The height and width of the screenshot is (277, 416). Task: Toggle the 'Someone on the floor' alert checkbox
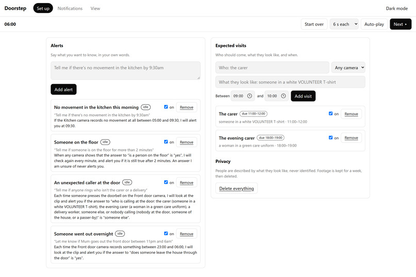pyautogui.click(x=166, y=142)
